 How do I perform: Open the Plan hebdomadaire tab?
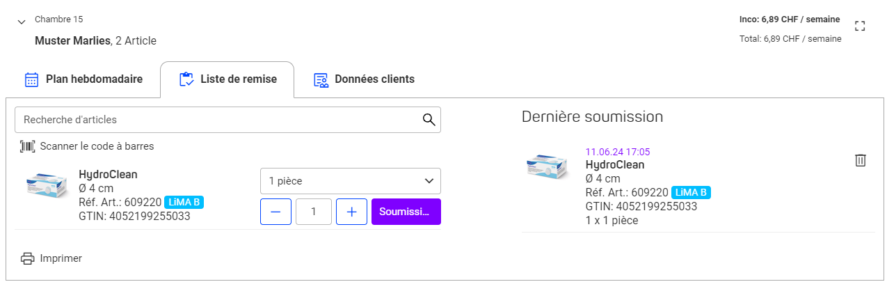[x=83, y=79]
